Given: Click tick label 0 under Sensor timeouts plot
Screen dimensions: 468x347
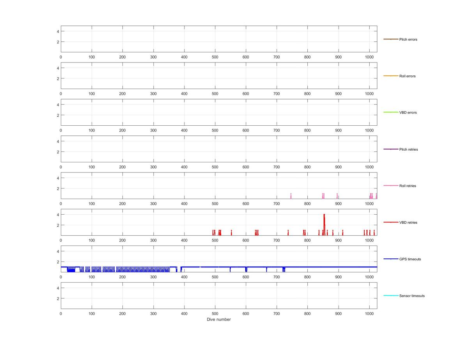Looking at the screenshot, I should tap(61, 313).
